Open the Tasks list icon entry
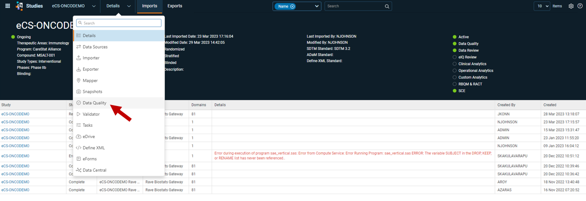 point(79,125)
